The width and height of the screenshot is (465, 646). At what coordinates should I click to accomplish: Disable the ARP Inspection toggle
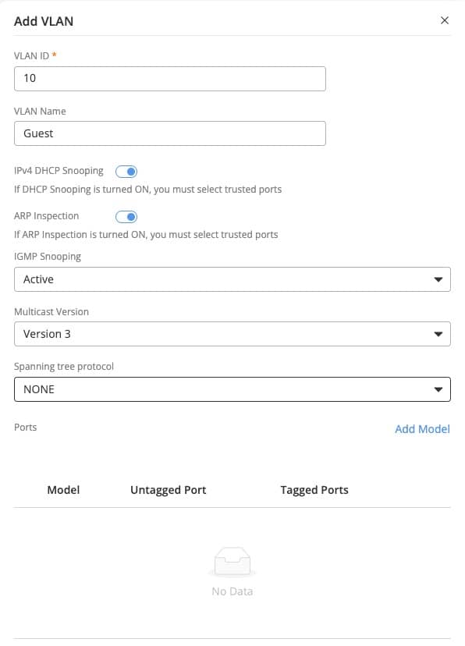tap(126, 217)
